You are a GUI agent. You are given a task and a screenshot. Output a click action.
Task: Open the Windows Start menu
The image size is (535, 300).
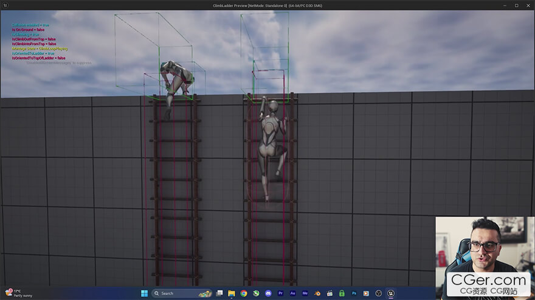tap(144, 293)
